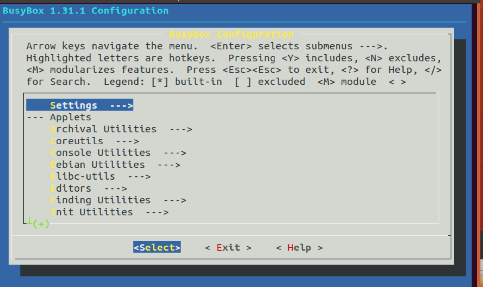Screen dimensions: 483x287
Task: Open Finding Utilities submenu
Action: pyautogui.click(x=118, y=200)
